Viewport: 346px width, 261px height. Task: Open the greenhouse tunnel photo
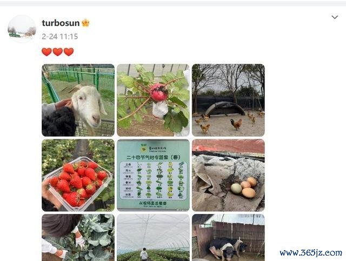(153, 238)
